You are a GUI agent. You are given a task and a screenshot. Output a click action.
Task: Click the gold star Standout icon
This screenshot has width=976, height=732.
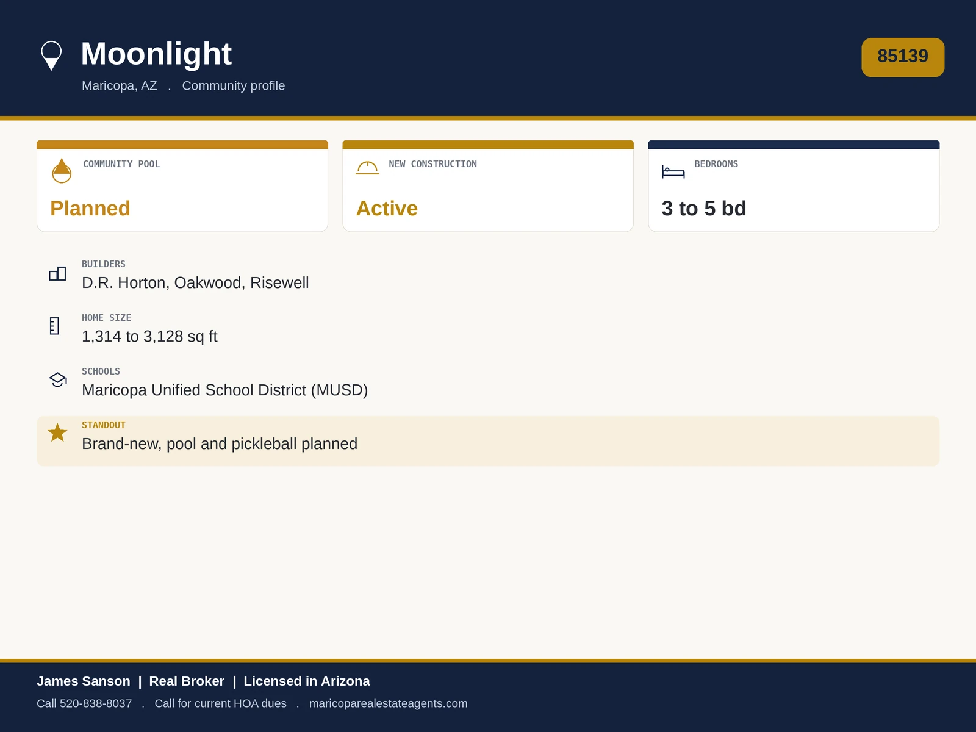pos(57,432)
